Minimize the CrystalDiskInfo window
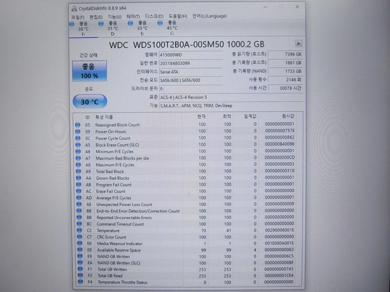This screenshot has height=292, width=390. click(265, 7)
